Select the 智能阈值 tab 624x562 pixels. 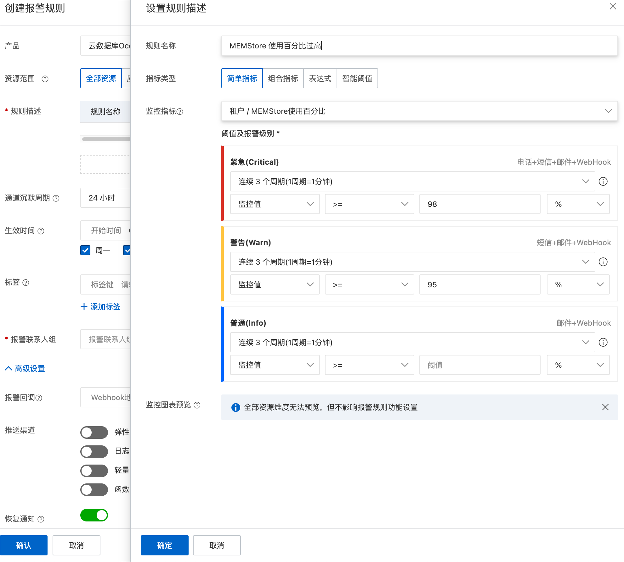point(357,78)
